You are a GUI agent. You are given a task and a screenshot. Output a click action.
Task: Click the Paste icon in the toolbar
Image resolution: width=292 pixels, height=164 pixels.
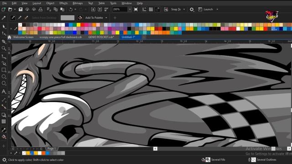point(62,9)
